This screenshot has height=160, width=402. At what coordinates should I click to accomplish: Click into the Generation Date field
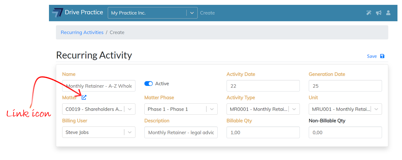tap(345, 86)
